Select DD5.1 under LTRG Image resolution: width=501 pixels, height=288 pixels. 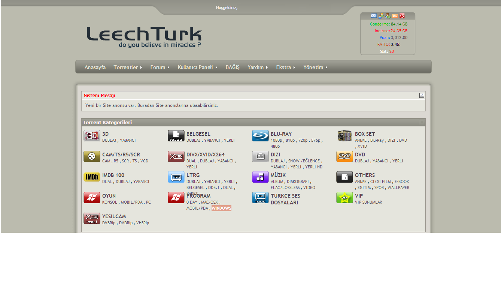pyautogui.click(x=214, y=187)
